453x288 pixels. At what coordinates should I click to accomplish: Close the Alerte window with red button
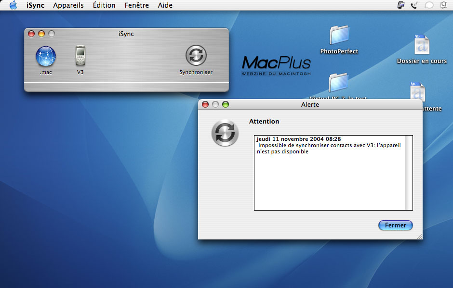click(205, 104)
